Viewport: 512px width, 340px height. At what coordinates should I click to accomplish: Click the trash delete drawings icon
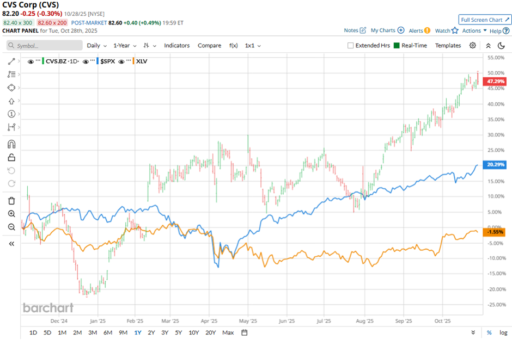pyautogui.click(x=11, y=201)
